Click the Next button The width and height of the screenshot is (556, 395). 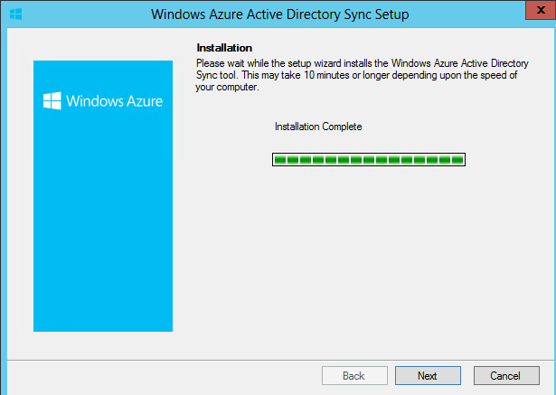point(428,375)
